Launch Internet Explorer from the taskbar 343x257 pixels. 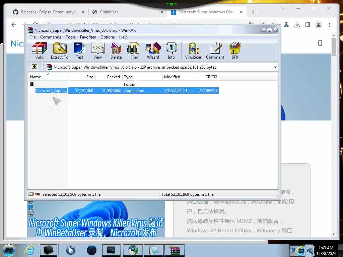pyautogui.click(x=29, y=250)
